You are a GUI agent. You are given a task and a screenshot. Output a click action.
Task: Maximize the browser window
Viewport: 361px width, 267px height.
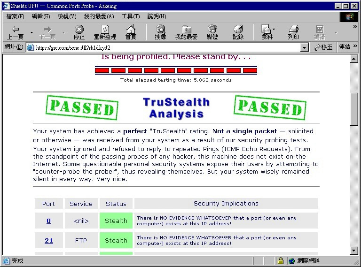click(x=346, y=6)
